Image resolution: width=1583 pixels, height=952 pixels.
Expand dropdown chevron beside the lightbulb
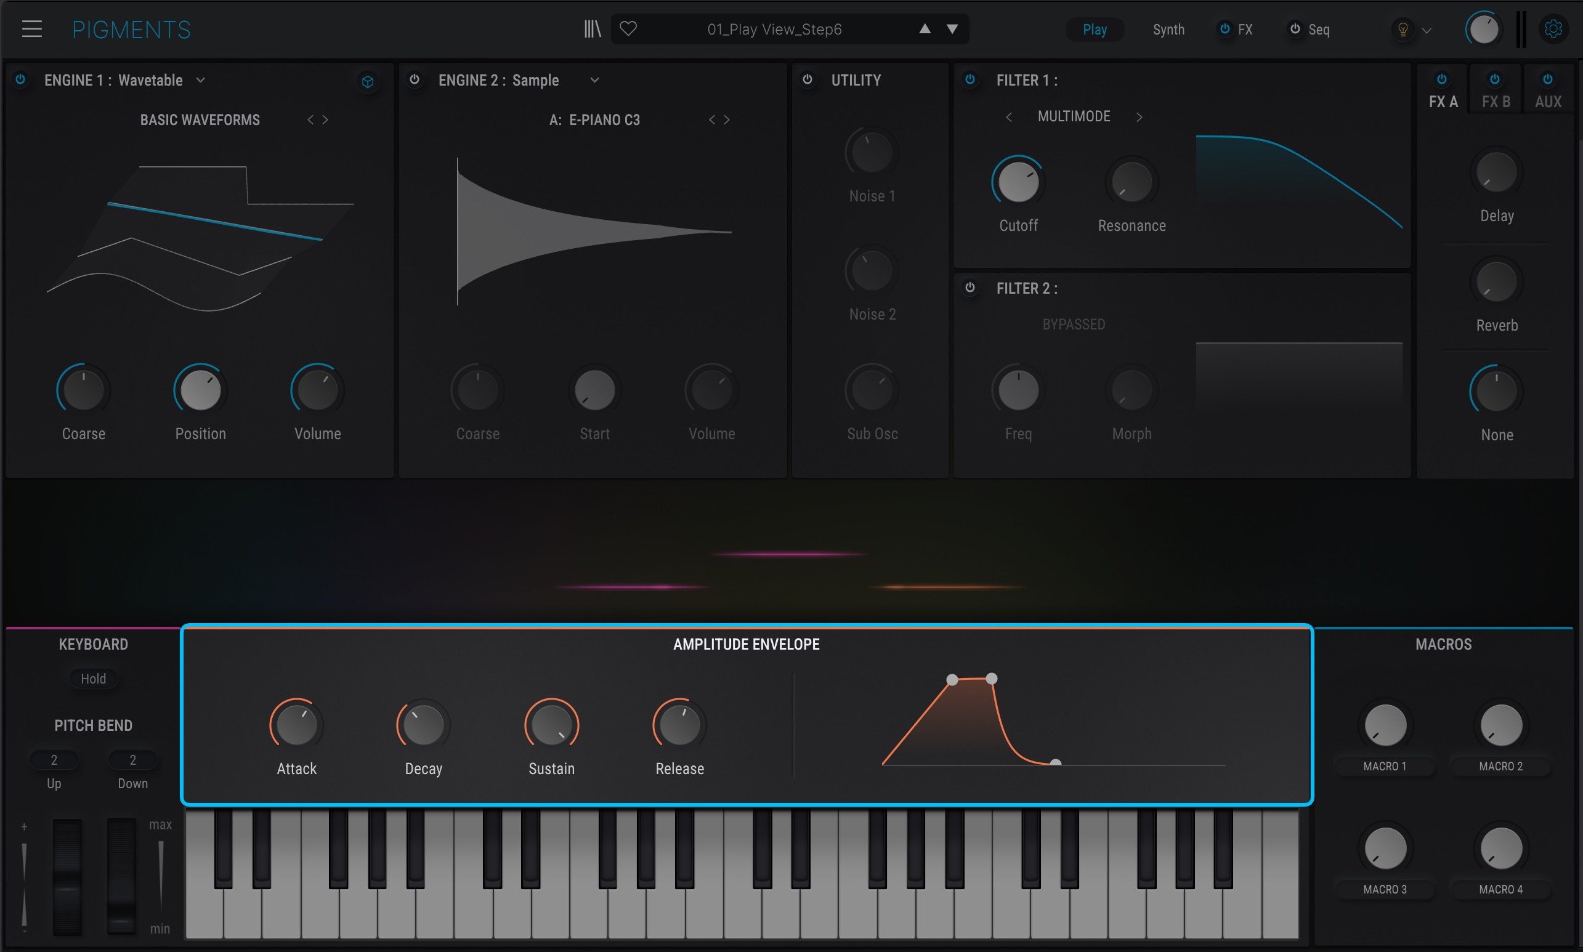(x=1427, y=30)
